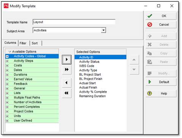
Task: Click the Selected Options column header
Action: coord(100,52)
